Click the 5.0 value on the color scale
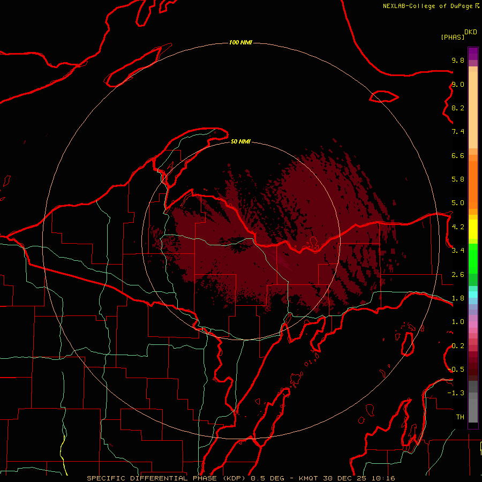The width and height of the screenshot is (482, 482). (x=458, y=203)
